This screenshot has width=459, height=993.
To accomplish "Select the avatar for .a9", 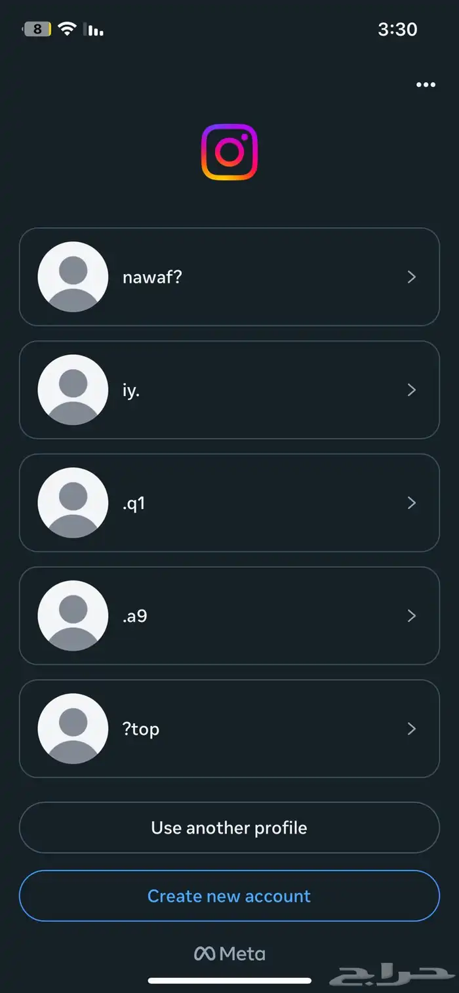I will [73, 615].
